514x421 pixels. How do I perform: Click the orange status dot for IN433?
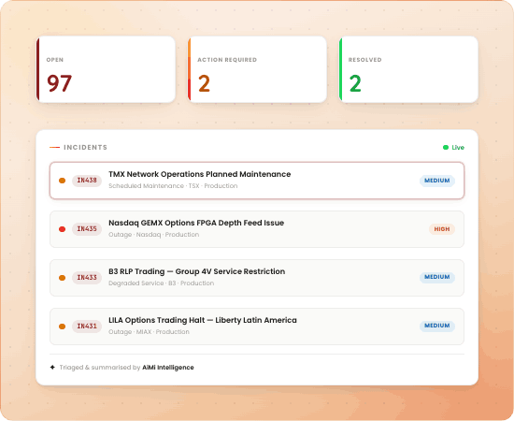(62, 278)
